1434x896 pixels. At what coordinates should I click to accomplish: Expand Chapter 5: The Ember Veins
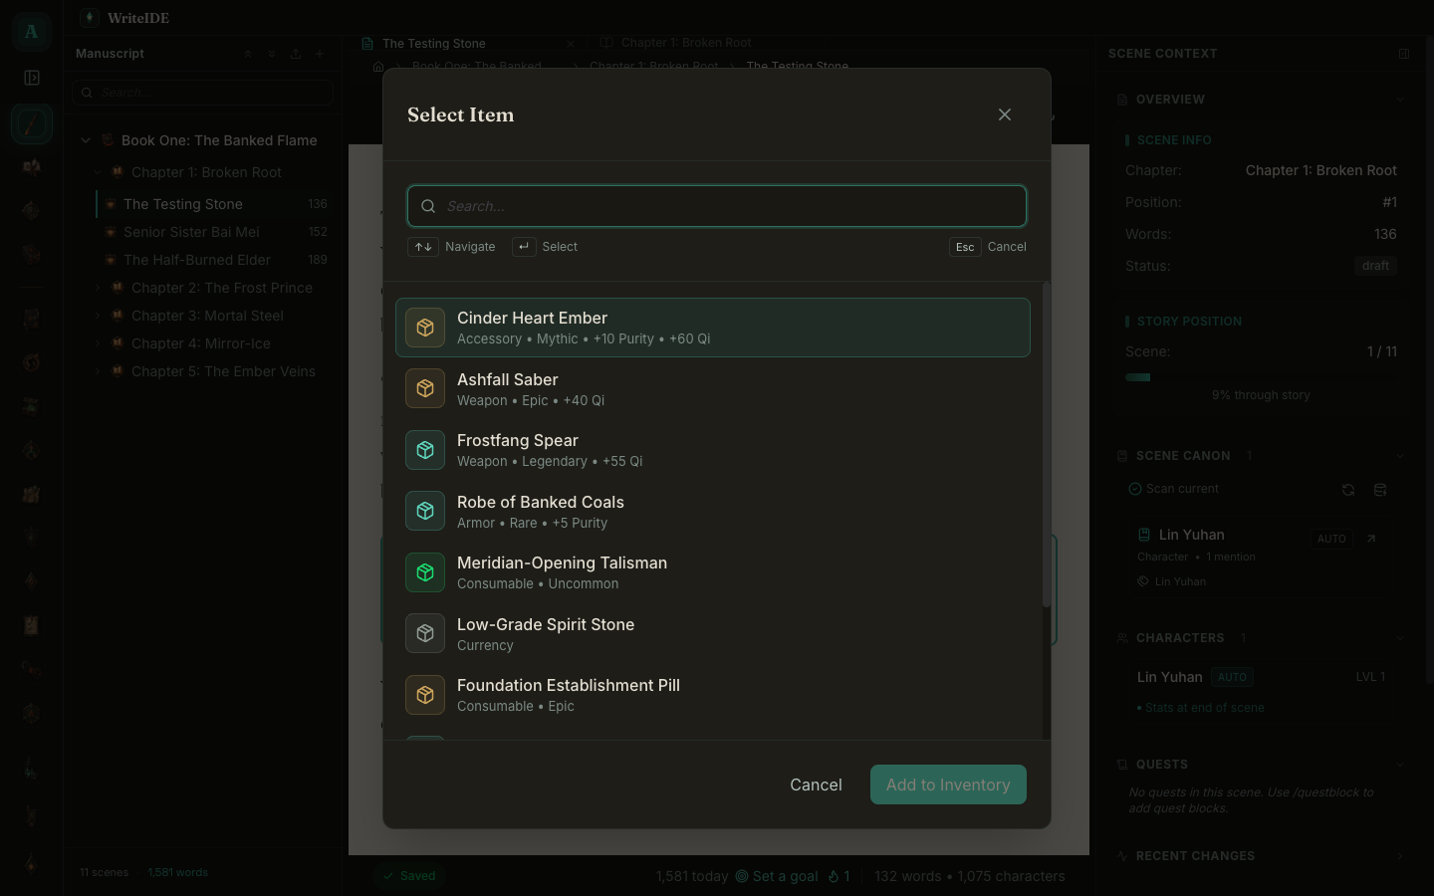[98, 371]
